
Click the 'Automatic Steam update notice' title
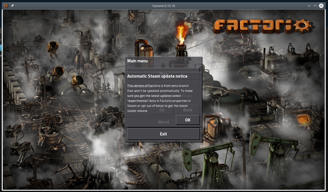(157, 76)
